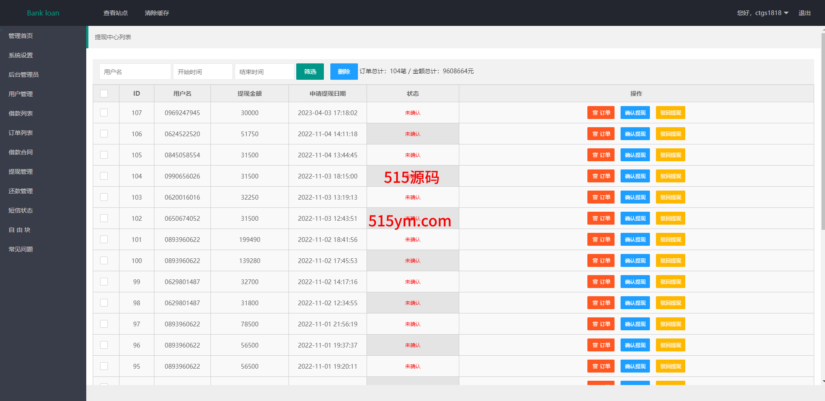The image size is (825, 401).
Task: Click the trash order button for ID 99
Action: click(x=601, y=282)
